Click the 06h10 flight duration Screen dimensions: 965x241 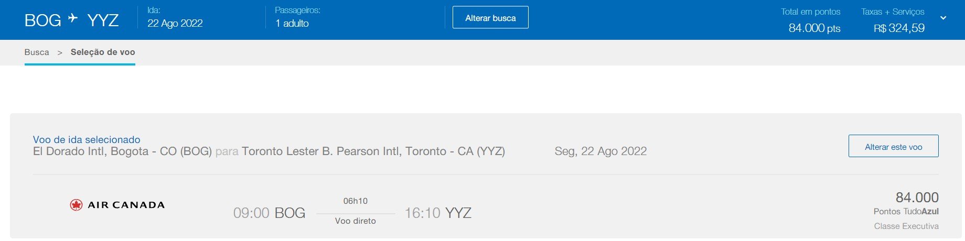point(356,201)
